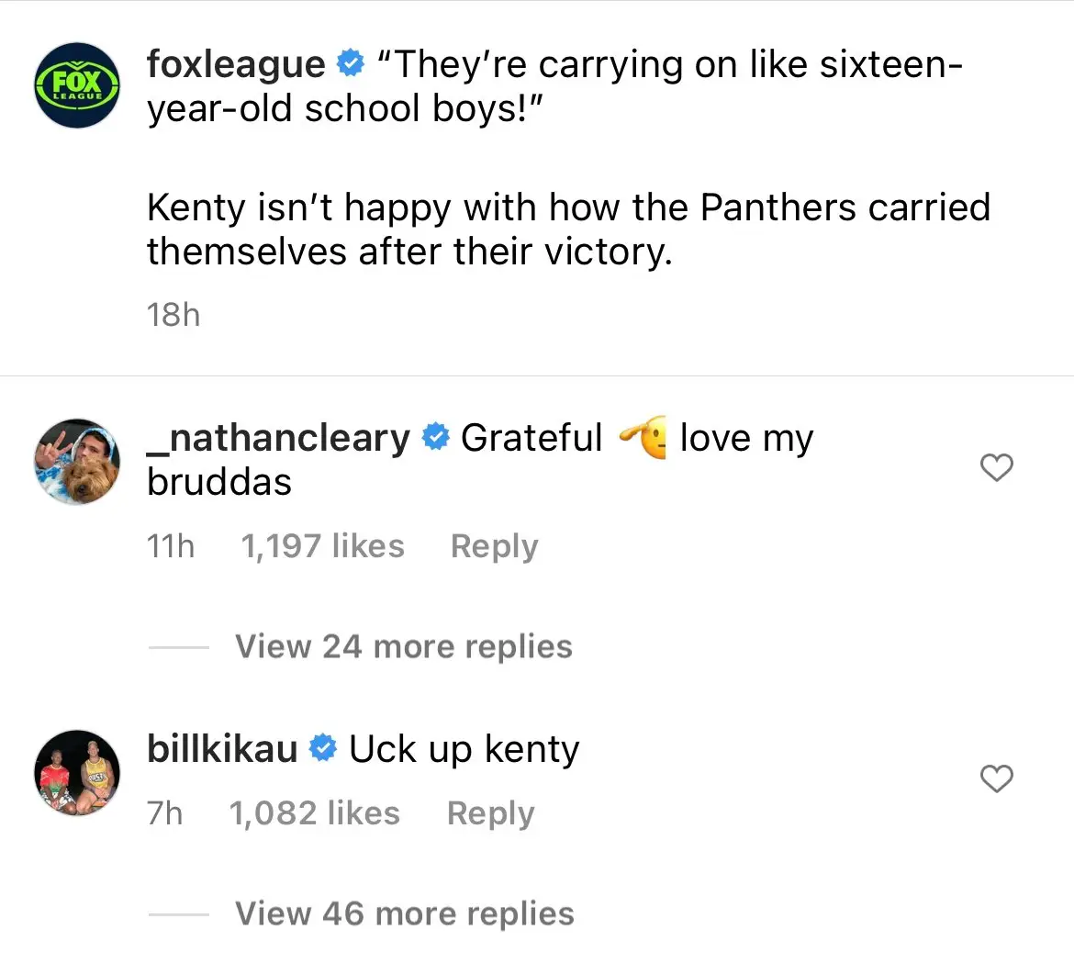
Task: Open billkikau's profile avatar
Action: [x=77, y=773]
